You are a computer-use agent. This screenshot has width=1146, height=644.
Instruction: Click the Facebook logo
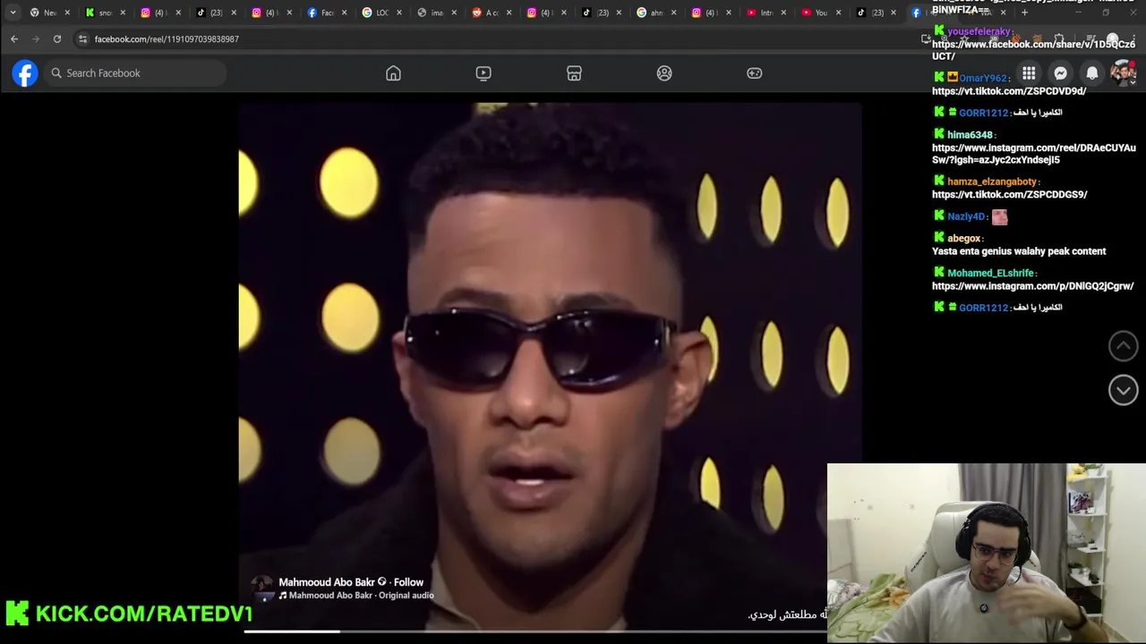[x=25, y=73]
